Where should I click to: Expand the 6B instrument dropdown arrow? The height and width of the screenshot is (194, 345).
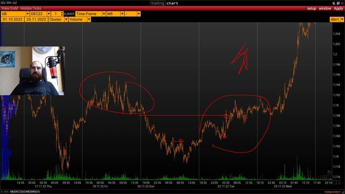point(27,14)
